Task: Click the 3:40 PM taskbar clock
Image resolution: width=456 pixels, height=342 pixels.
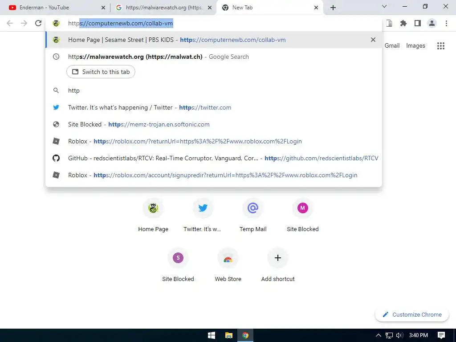Action: (x=419, y=335)
